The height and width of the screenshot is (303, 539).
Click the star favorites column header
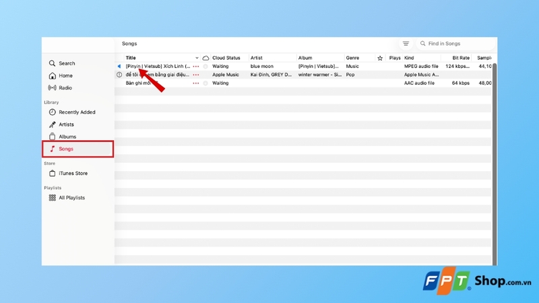tap(380, 58)
